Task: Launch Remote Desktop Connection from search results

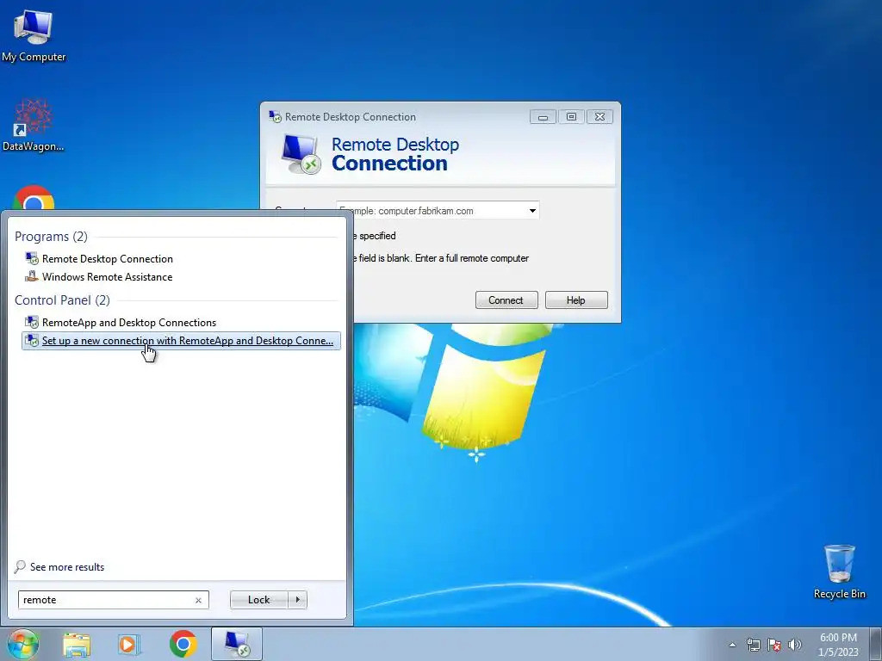Action: click(108, 258)
